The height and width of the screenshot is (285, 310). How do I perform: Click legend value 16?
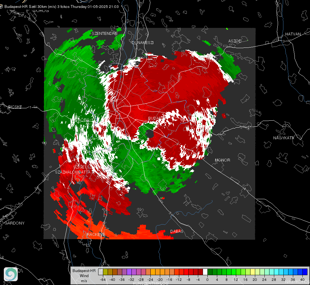[245, 280]
